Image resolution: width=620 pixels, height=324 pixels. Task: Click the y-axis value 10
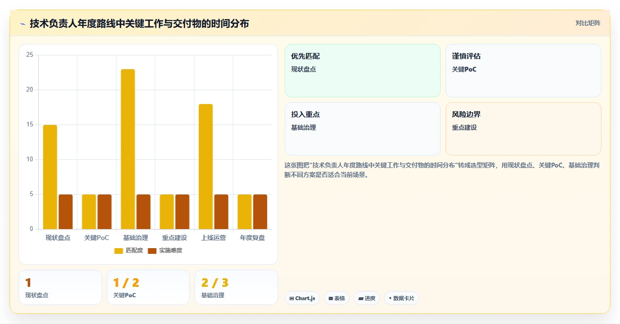coord(30,159)
